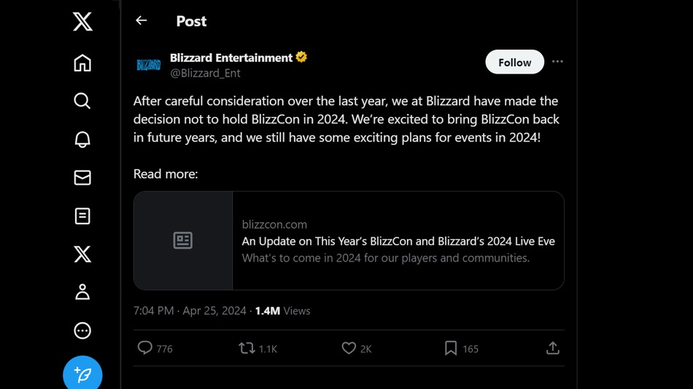Click the blue compose post button
The height and width of the screenshot is (389, 693).
coord(82,374)
